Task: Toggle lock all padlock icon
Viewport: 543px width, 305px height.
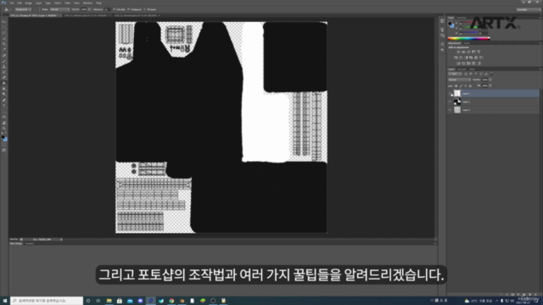Action: tap(470, 86)
